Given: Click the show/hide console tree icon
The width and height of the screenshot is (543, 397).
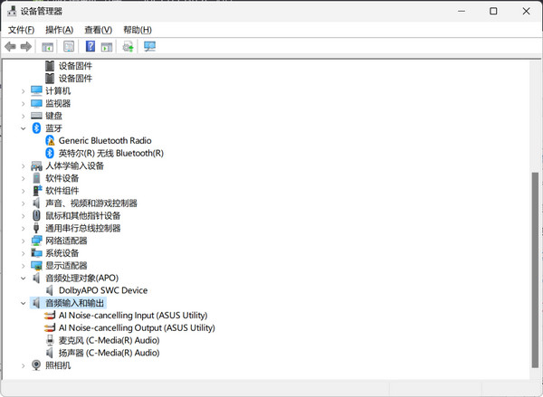Looking at the screenshot, I should point(48,46).
